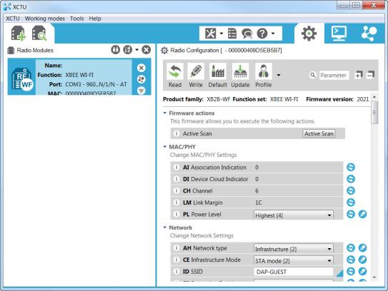Viewport: 388px width, 291px height.
Task: Click the configuration panel scrollbar thumb
Action: click(x=374, y=113)
